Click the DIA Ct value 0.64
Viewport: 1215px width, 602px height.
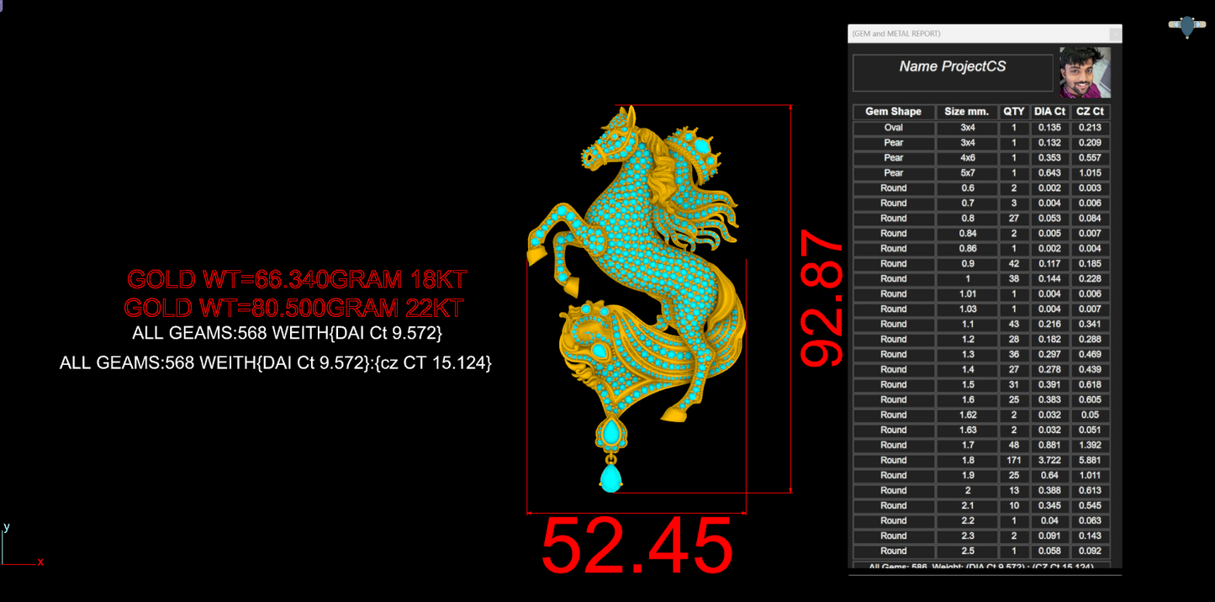click(1049, 476)
